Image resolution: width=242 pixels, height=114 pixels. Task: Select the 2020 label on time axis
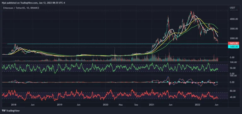[x=106, y=105]
